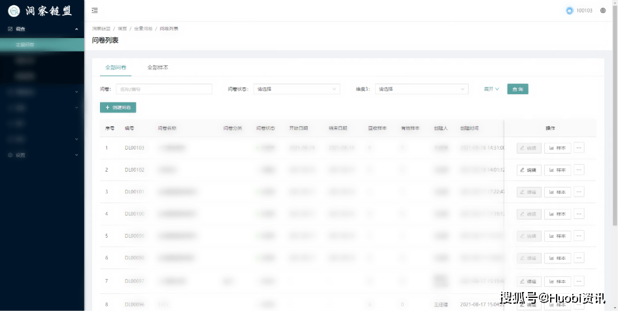The image size is (618, 311).
Task: Open 样本 chart button for row DL00103
Action: pyautogui.click(x=557, y=148)
